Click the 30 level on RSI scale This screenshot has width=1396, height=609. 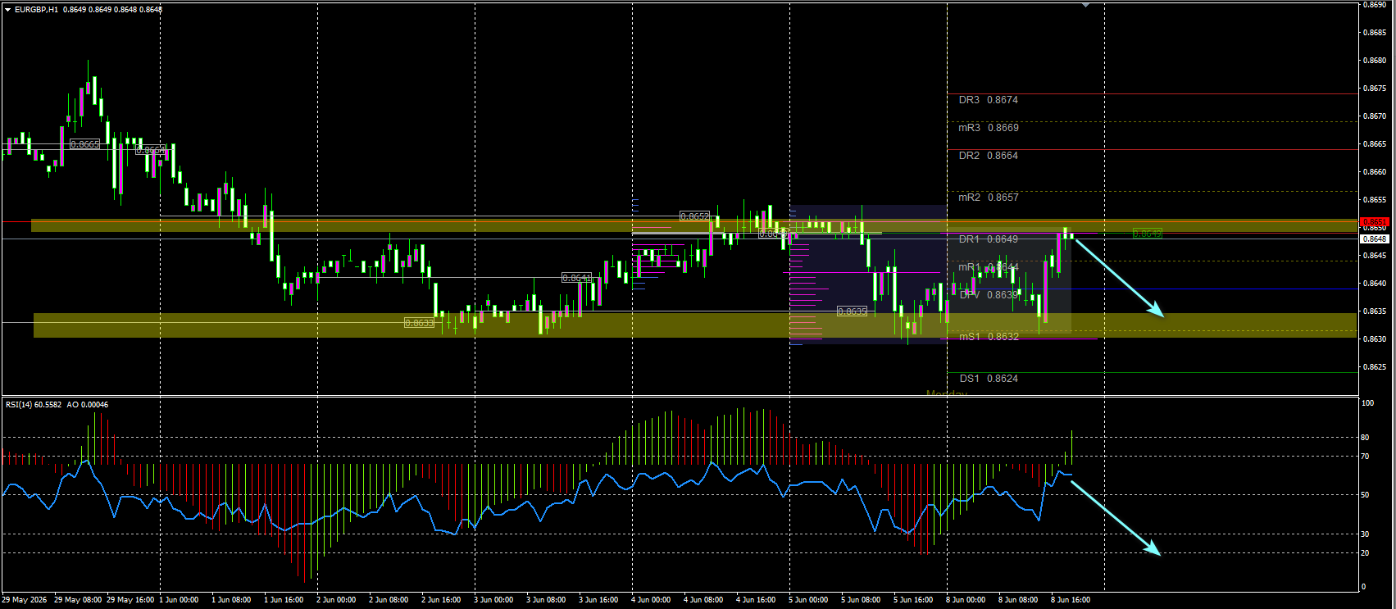click(1365, 534)
